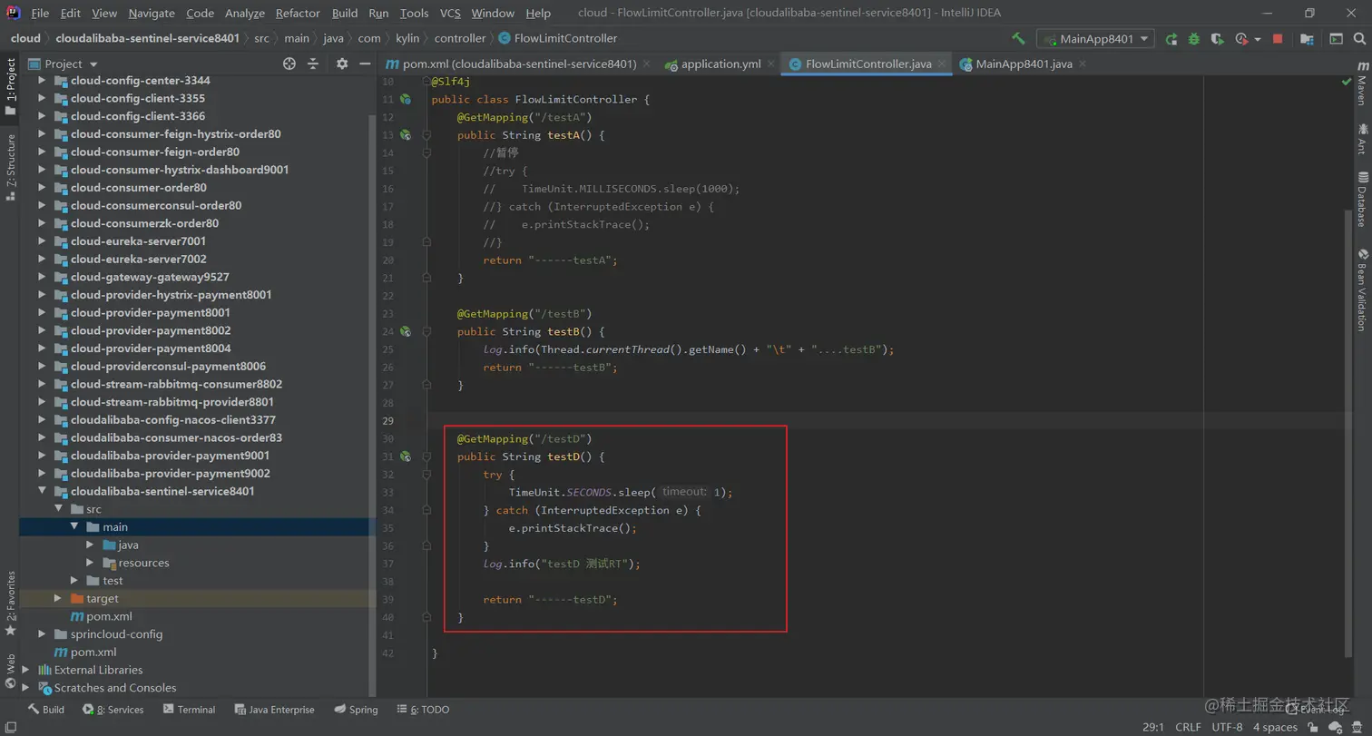Close the application.yml tab

click(x=770, y=64)
